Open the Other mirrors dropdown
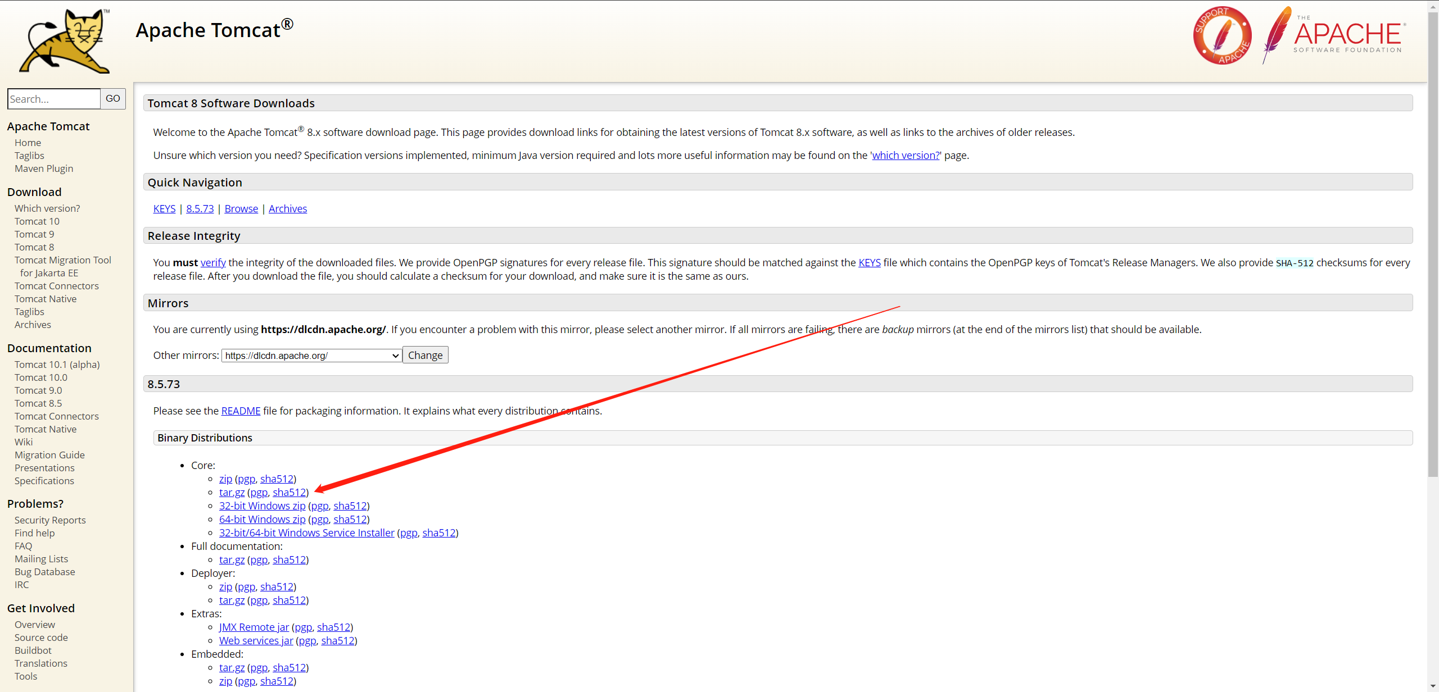The width and height of the screenshot is (1439, 692). pos(312,356)
